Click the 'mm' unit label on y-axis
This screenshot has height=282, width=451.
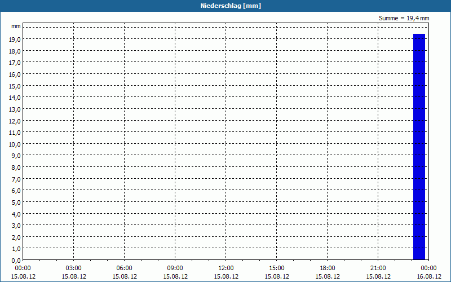tap(16, 26)
